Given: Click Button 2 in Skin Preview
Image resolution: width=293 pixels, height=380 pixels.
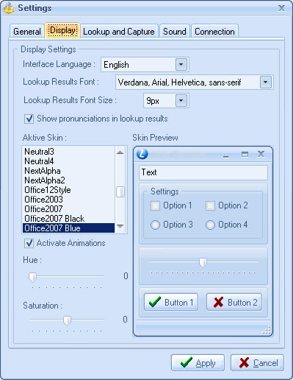Looking at the screenshot, I should pyautogui.click(x=234, y=302).
